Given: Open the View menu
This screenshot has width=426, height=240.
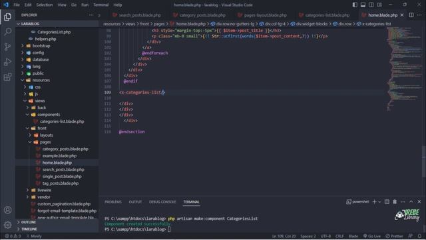Looking at the screenshot, I should 62,5.
